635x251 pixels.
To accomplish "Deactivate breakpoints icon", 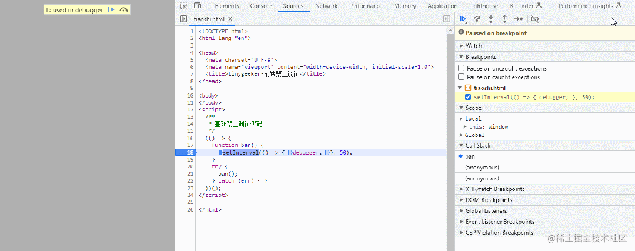I will coord(535,19).
